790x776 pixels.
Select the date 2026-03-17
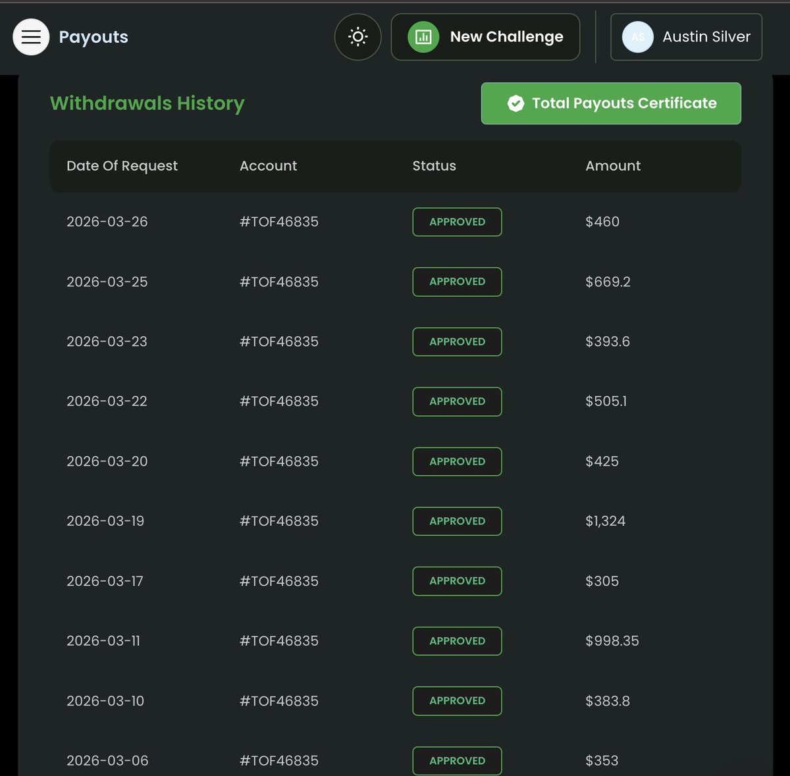[105, 581]
